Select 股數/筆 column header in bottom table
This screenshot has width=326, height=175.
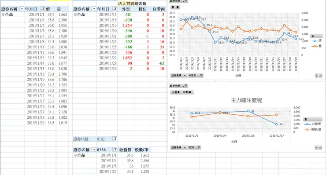click(x=143, y=149)
